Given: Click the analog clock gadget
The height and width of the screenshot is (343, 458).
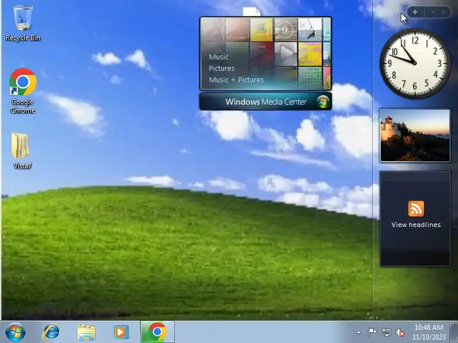Looking at the screenshot, I should (x=414, y=63).
